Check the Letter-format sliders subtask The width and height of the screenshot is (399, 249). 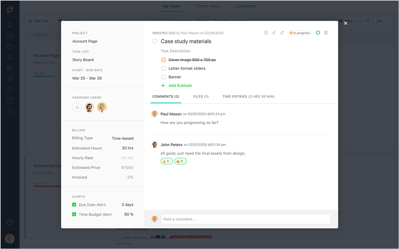(163, 68)
